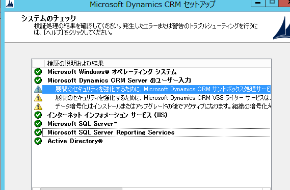This screenshot has height=190, width=290.
Task: Click the warning icon on the sandbox service row
Action: 38,89
